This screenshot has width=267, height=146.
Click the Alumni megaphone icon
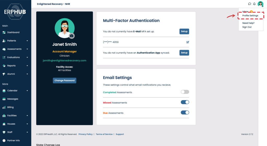coord(4,74)
